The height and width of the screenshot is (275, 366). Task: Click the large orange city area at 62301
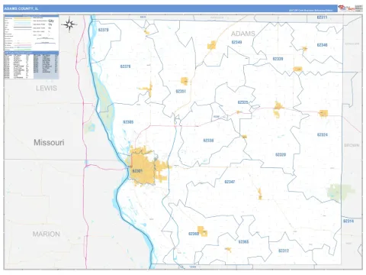point(143,170)
